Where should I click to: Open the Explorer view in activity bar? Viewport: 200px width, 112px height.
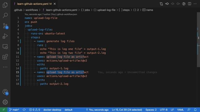click(x=5, y=5)
